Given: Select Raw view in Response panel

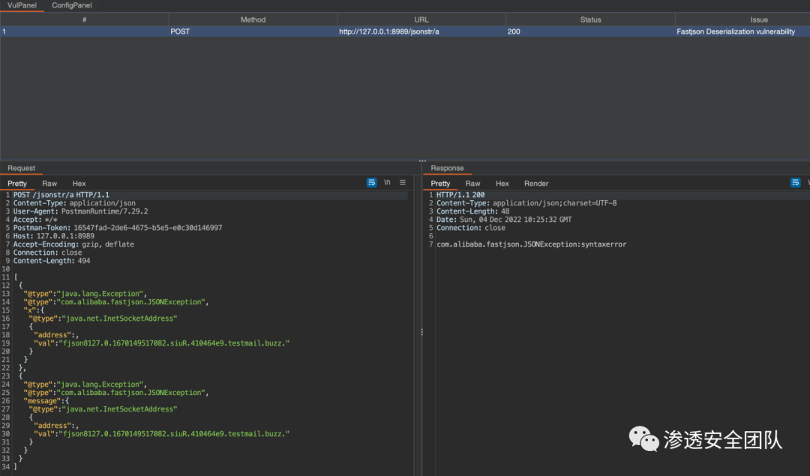Looking at the screenshot, I should pyautogui.click(x=472, y=183).
